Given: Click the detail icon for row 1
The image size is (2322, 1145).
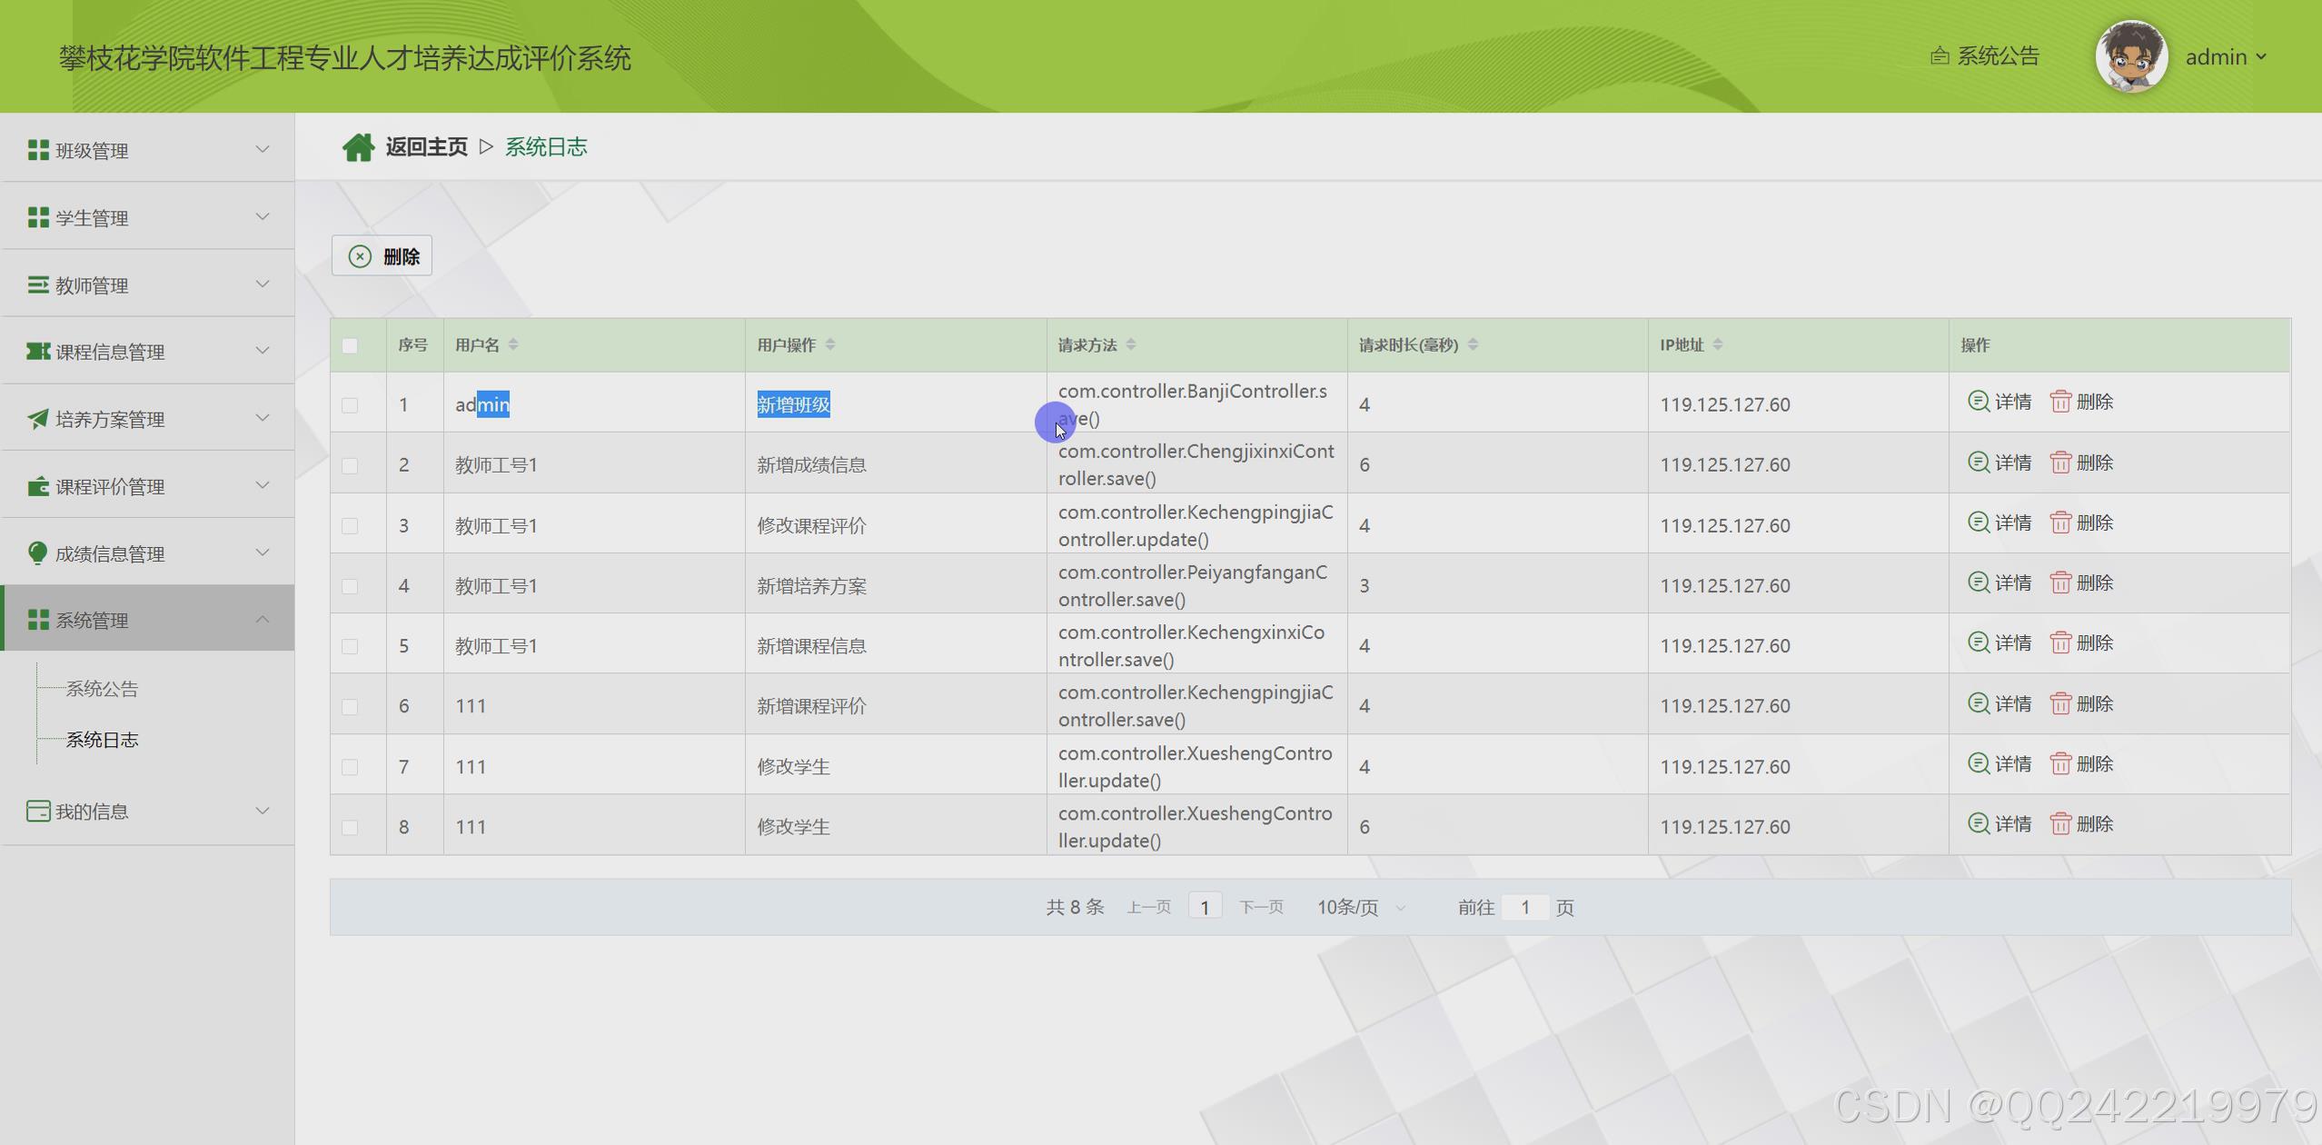Looking at the screenshot, I should tap(1978, 401).
